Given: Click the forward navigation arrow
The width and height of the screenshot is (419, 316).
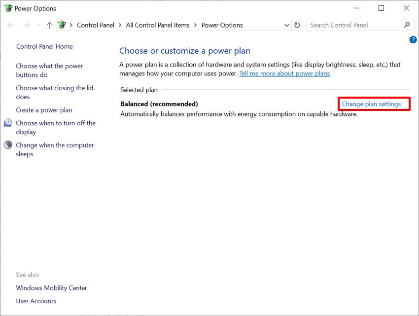Looking at the screenshot, I should point(27,25).
